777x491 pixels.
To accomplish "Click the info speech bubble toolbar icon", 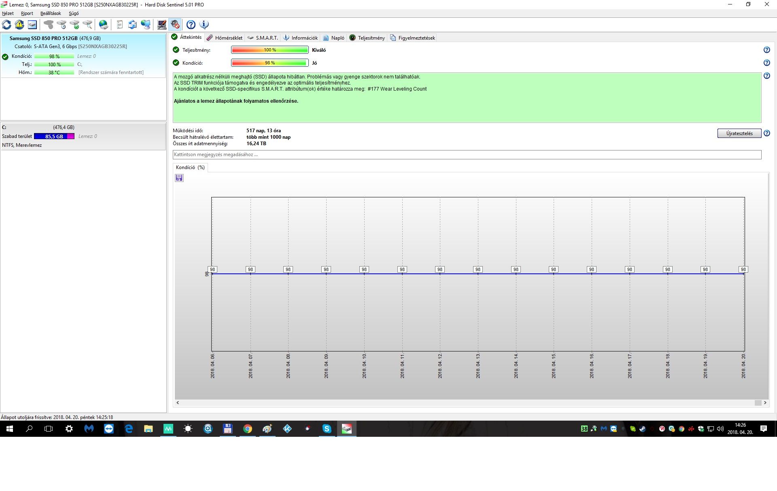I will [x=204, y=25].
